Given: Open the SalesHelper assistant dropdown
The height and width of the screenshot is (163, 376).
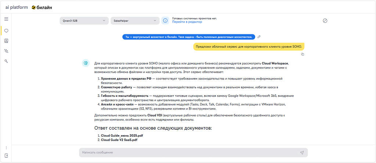Looking at the screenshot, I should click(135, 21).
